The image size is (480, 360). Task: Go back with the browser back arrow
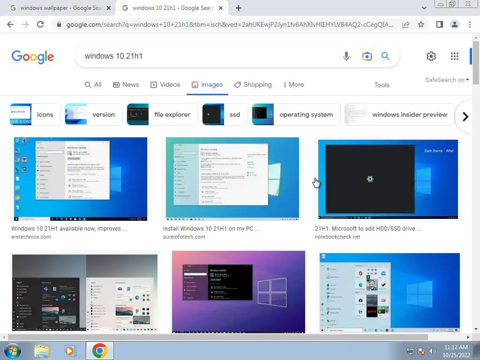10,24
